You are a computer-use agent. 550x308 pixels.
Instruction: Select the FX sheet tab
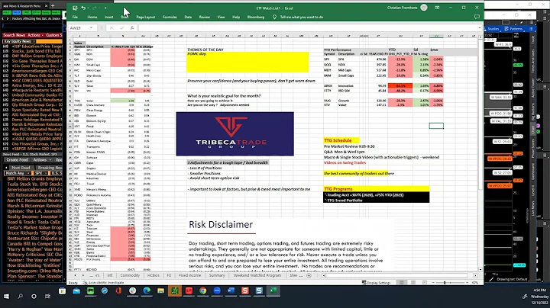169,275
